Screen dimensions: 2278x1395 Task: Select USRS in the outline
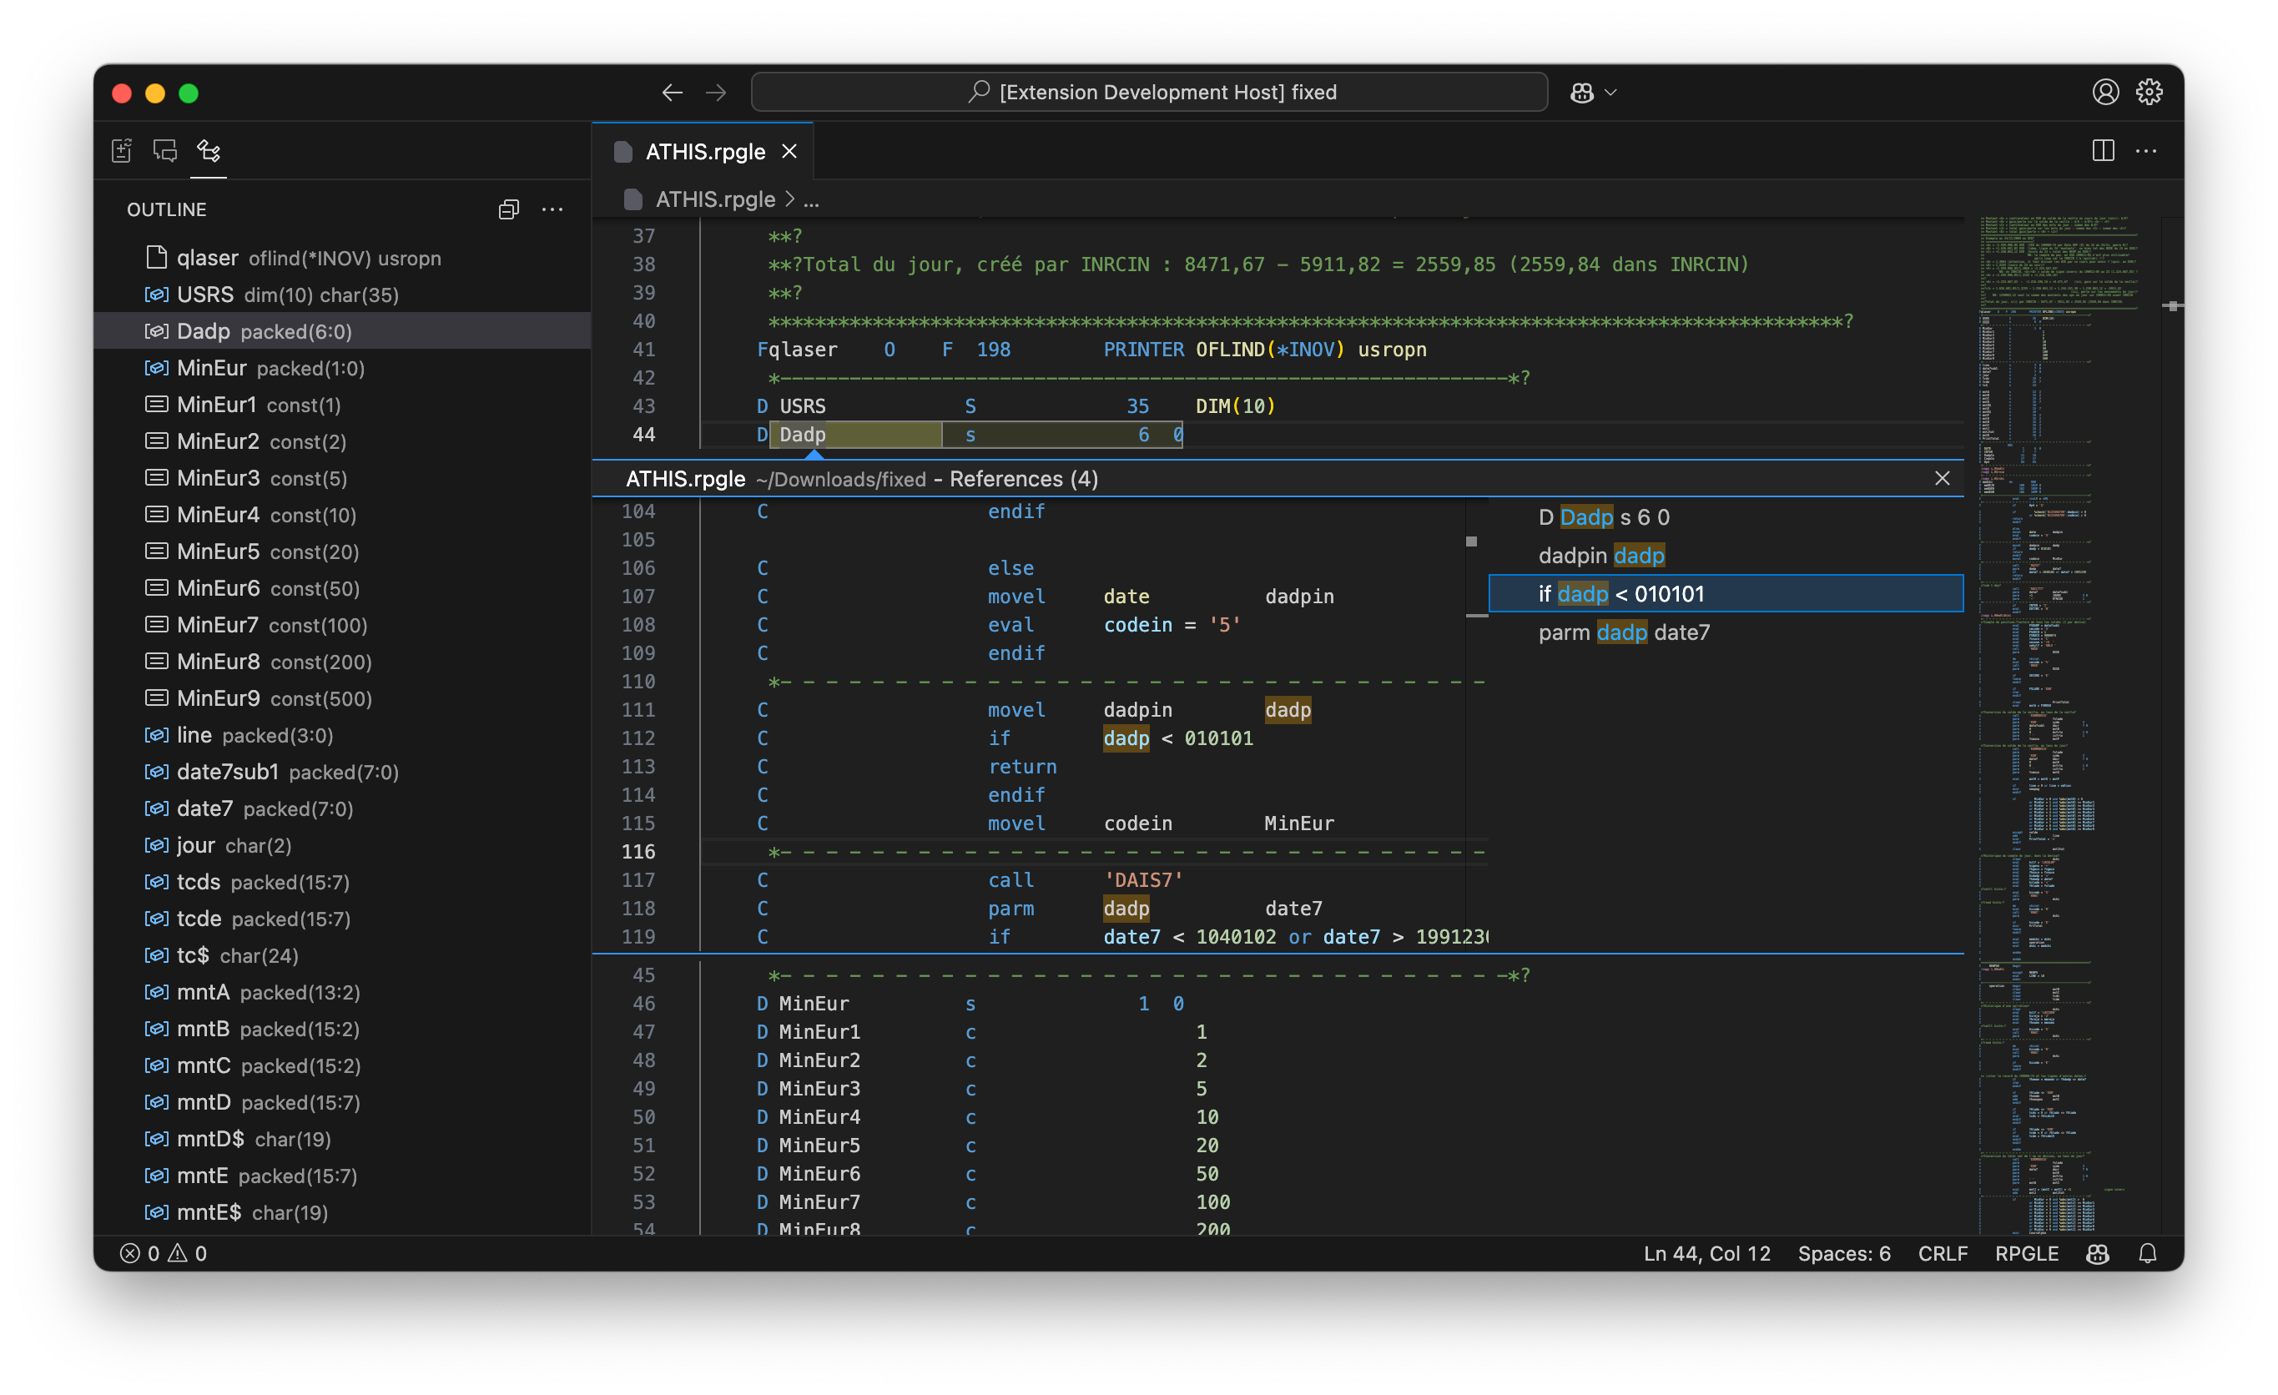(x=342, y=295)
